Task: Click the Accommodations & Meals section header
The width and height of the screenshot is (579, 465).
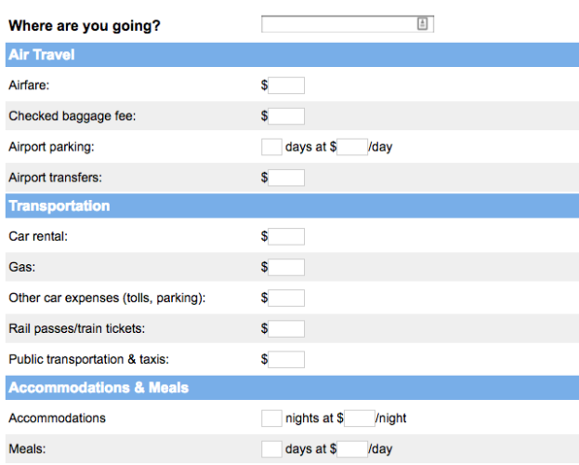Action: pyautogui.click(x=98, y=387)
